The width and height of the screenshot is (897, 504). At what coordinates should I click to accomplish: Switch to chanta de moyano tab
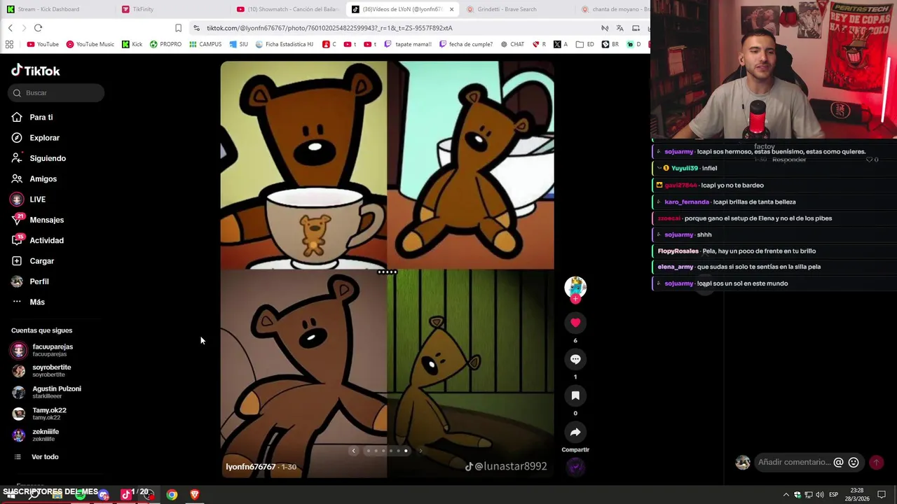(615, 9)
